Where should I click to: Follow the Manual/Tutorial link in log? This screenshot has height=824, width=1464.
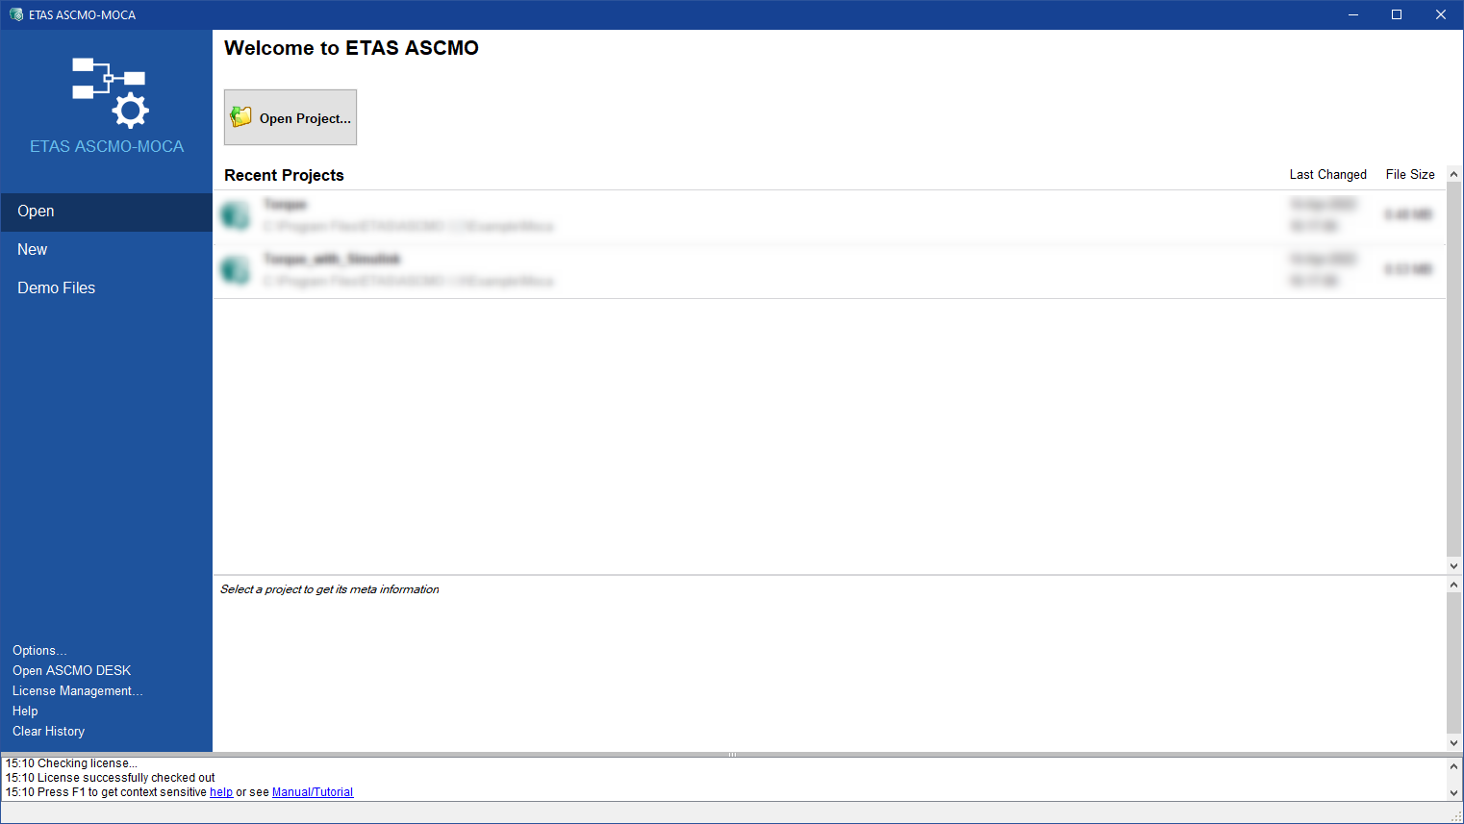click(313, 792)
